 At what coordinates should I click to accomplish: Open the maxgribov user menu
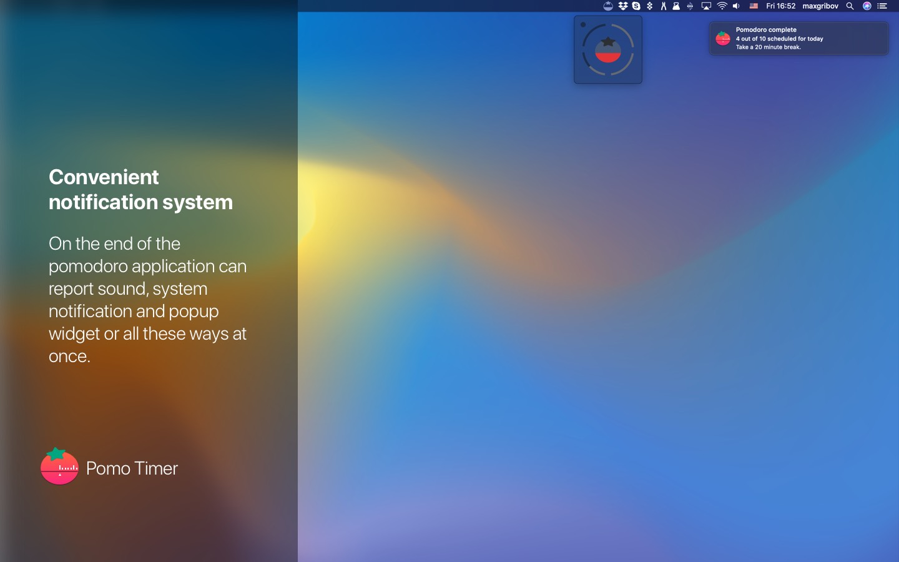click(820, 6)
